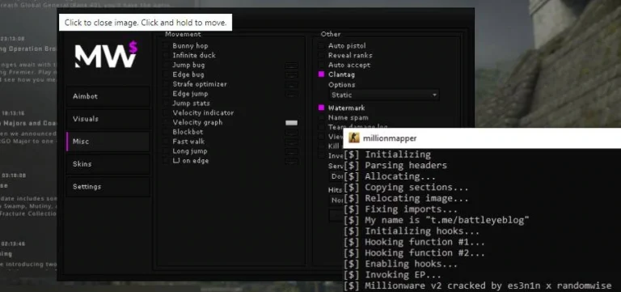Viewport: 621px width, 292px height.
Task: Turn on the Auto accept checkbox
Action: tap(321, 65)
